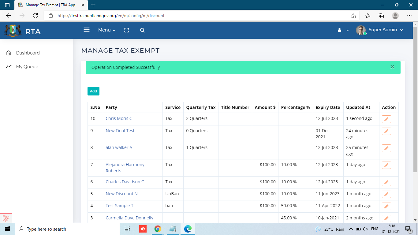Click the page vertical scrollbar

[415, 99]
